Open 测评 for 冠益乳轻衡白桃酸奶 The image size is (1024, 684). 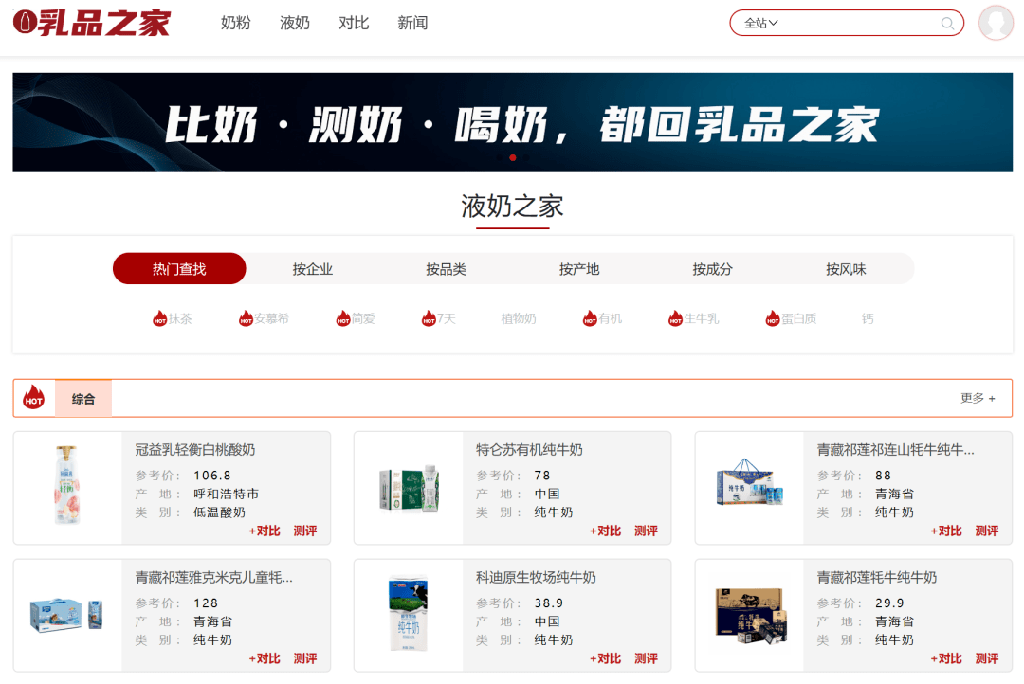[305, 531]
